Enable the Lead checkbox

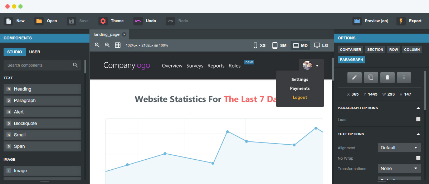click(x=418, y=119)
